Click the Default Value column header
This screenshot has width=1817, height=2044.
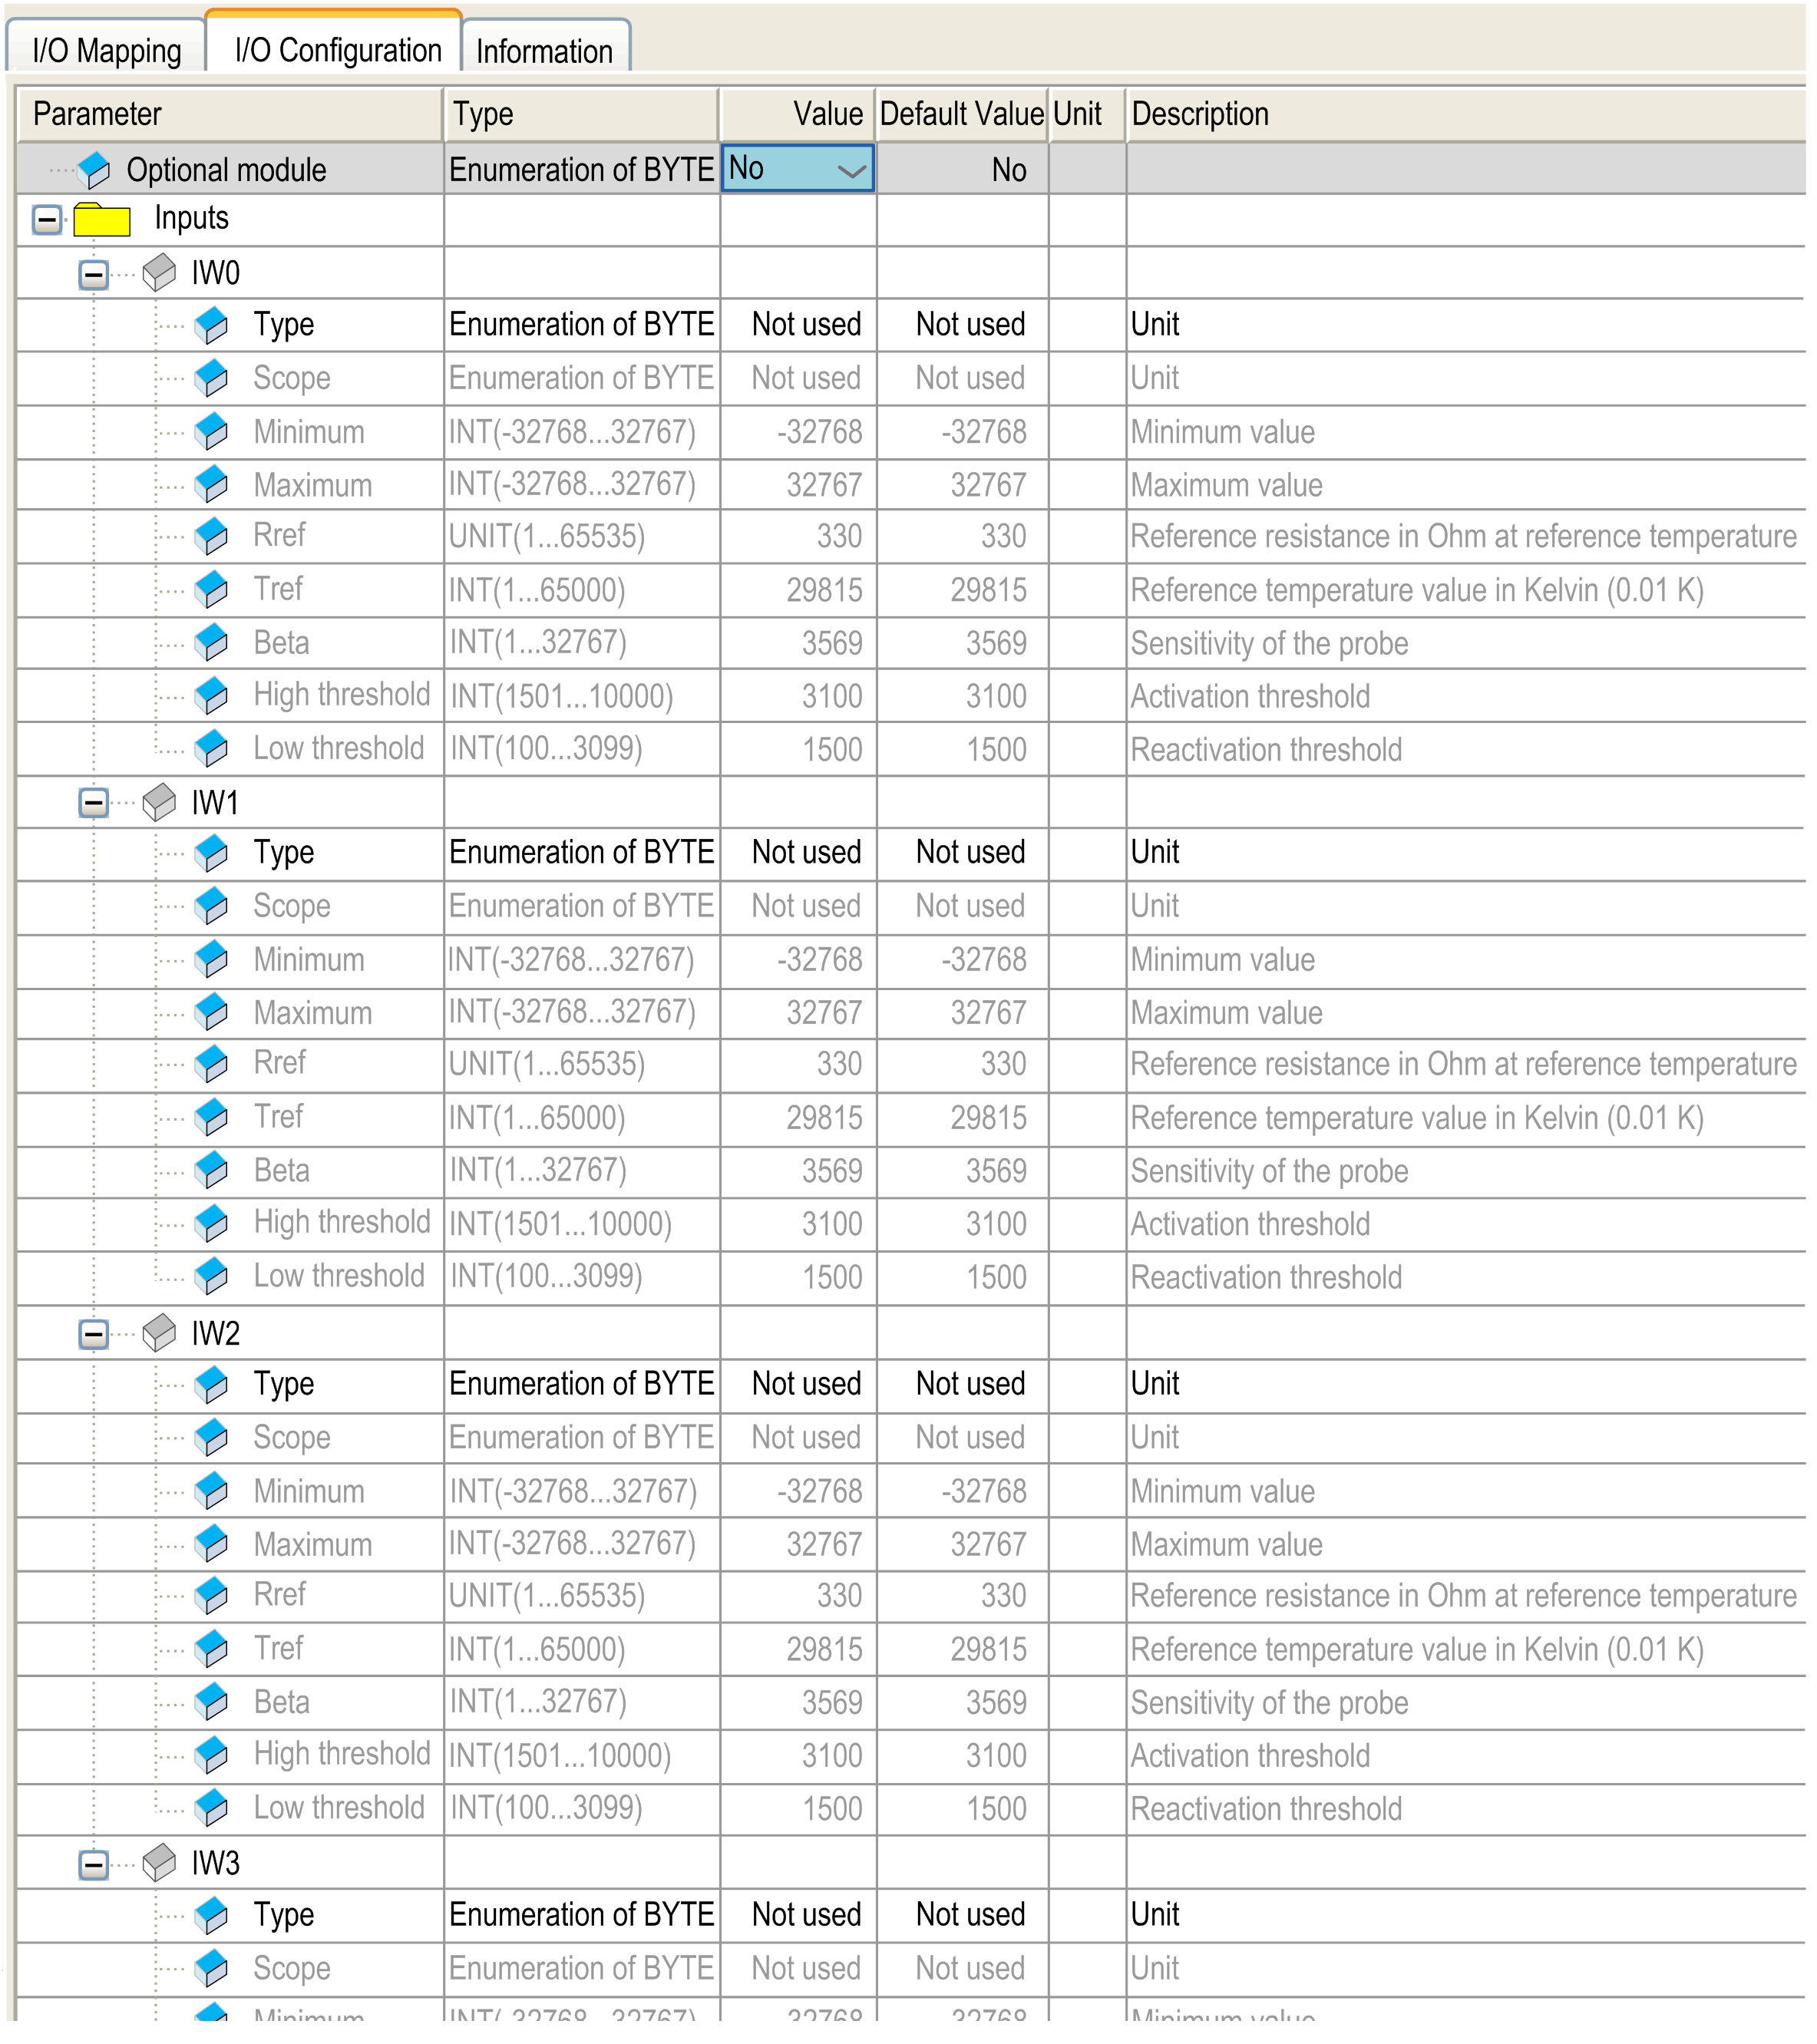[x=962, y=114]
